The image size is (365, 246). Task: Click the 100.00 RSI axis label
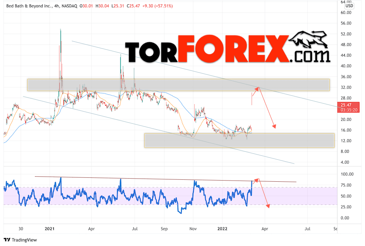tap(347, 174)
